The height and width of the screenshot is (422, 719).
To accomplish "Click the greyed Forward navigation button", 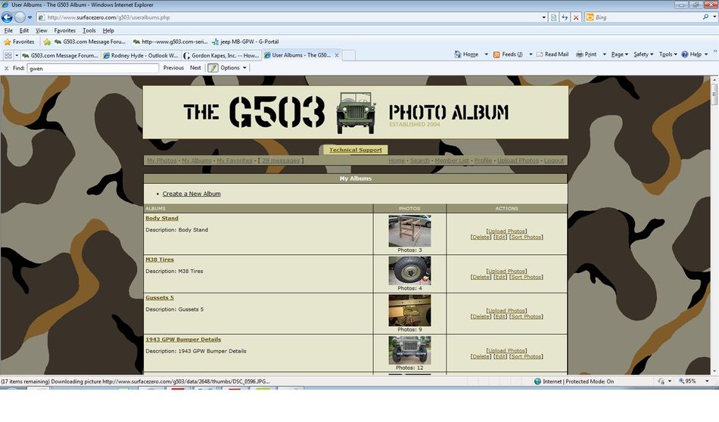I will (20, 17).
